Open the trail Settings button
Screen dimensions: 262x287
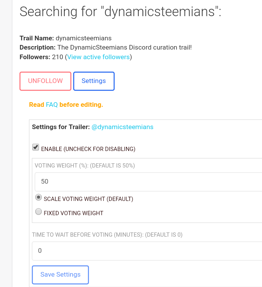tap(94, 81)
